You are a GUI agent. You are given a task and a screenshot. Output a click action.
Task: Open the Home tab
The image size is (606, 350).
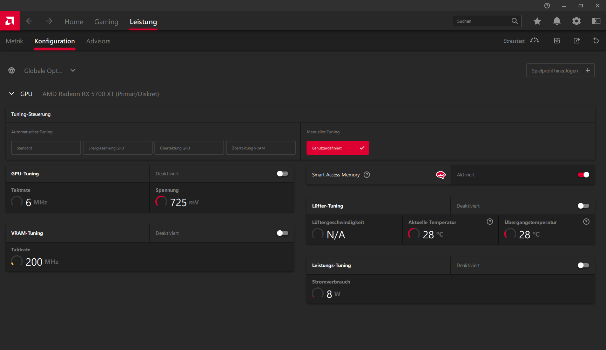click(74, 22)
